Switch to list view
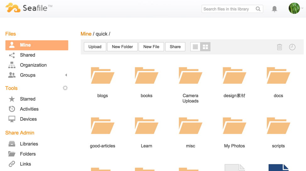Image resolution: width=306 pixels, height=171 pixels. coord(195,47)
